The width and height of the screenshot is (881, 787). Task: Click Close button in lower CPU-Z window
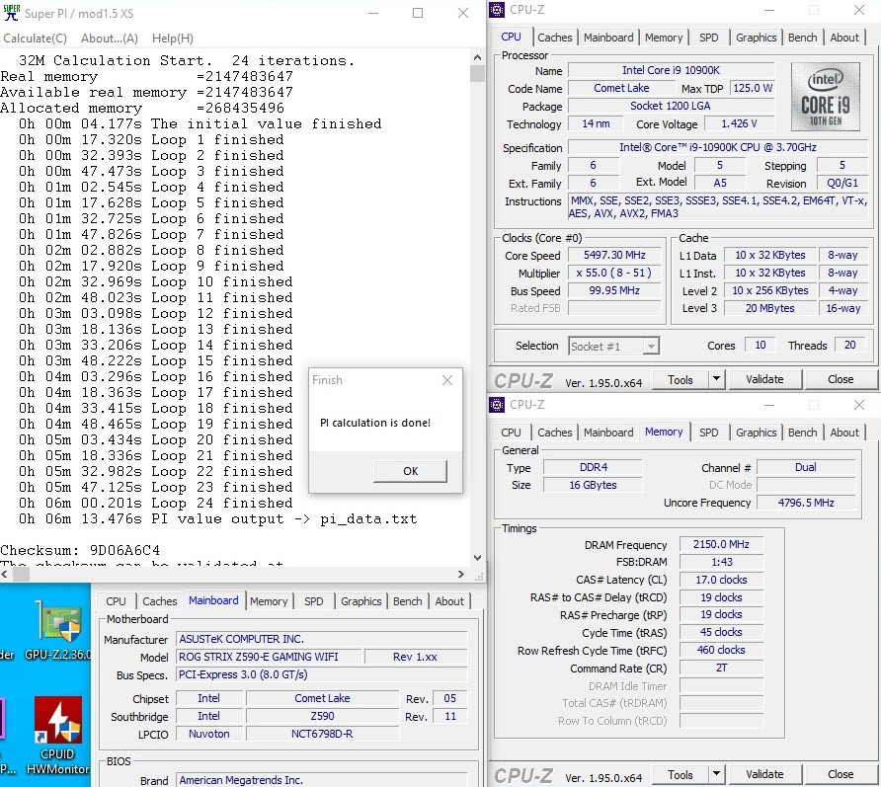pyautogui.click(x=840, y=774)
